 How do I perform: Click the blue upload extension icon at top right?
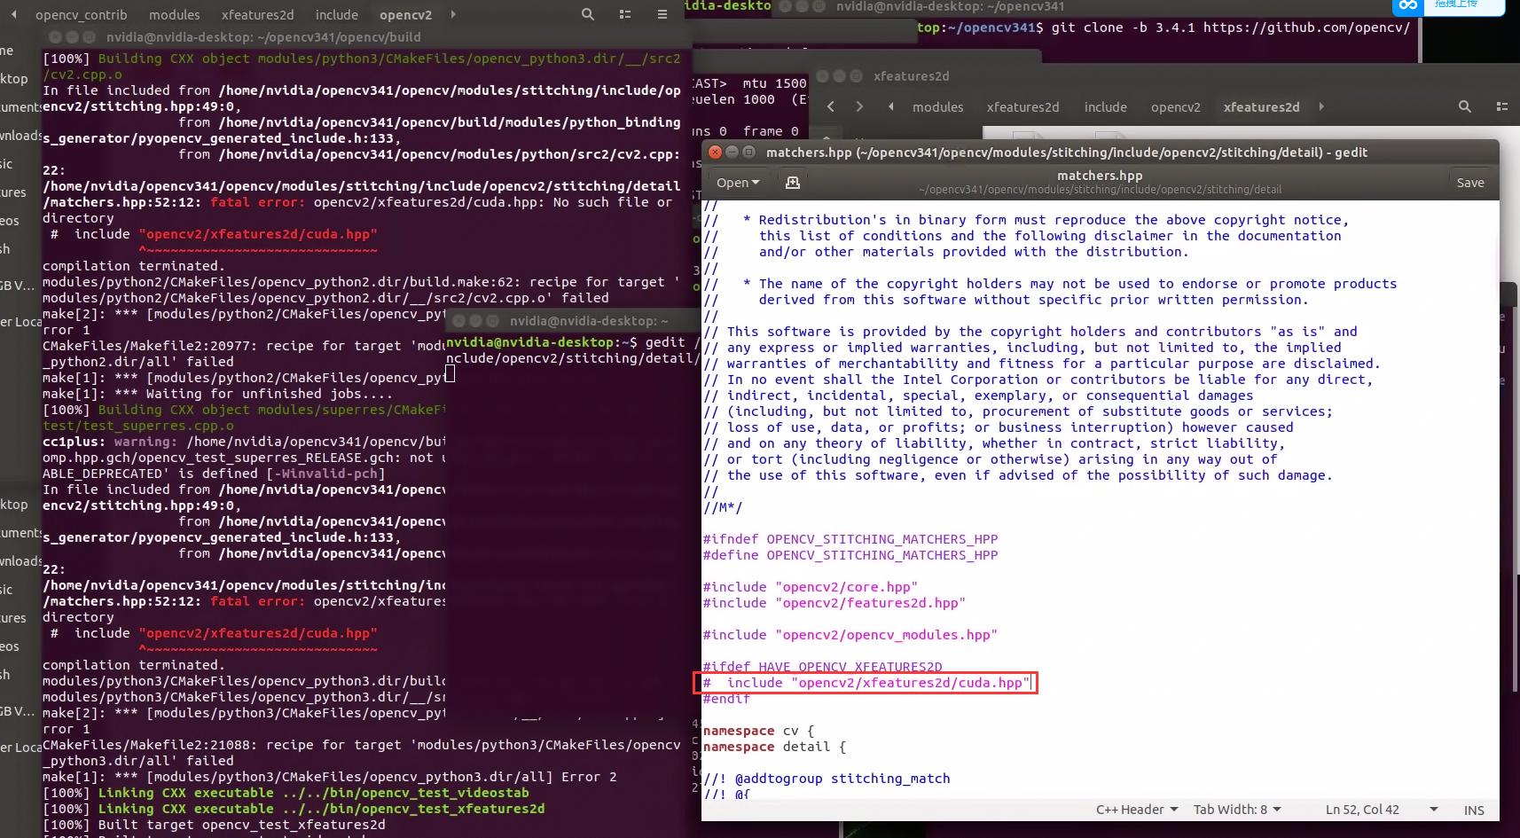click(x=1408, y=6)
